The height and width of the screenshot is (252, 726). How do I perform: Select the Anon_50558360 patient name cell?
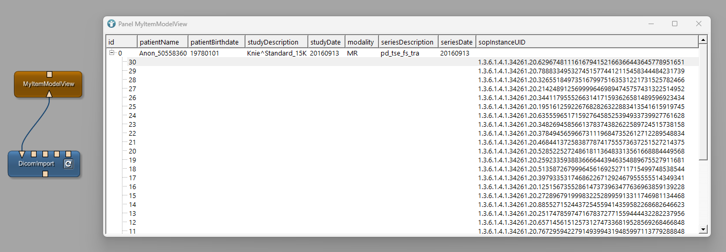pyautogui.click(x=162, y=53)
